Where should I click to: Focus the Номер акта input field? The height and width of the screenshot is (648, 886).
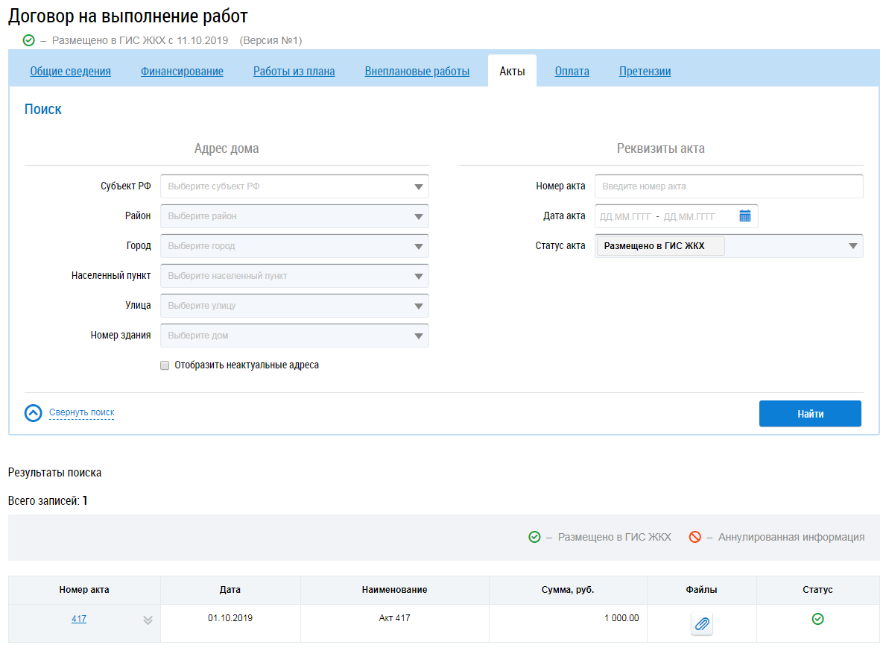(x=728, y=186)
